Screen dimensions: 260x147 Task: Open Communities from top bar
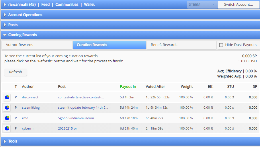[x=67, y=5]
